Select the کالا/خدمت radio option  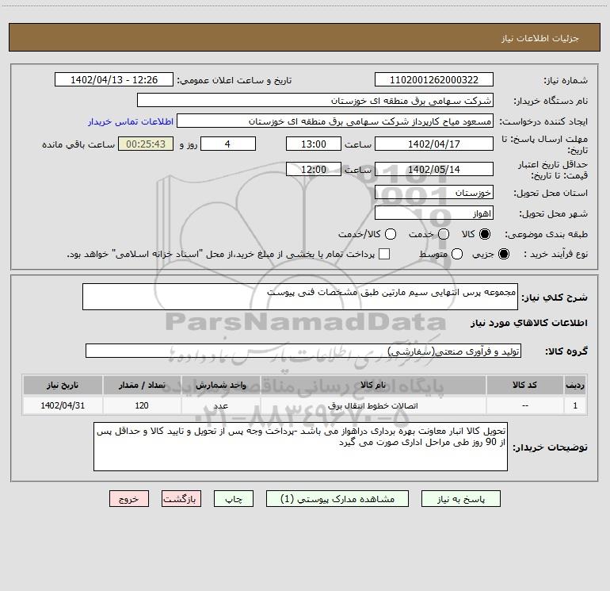[x=391, y=234]
